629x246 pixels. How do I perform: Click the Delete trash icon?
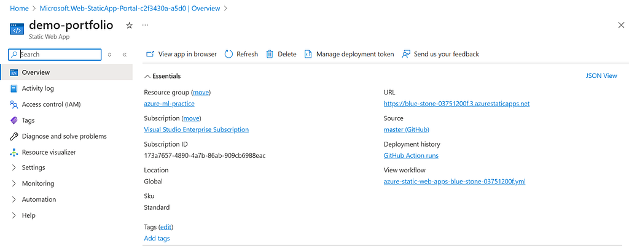click(270, 54)
